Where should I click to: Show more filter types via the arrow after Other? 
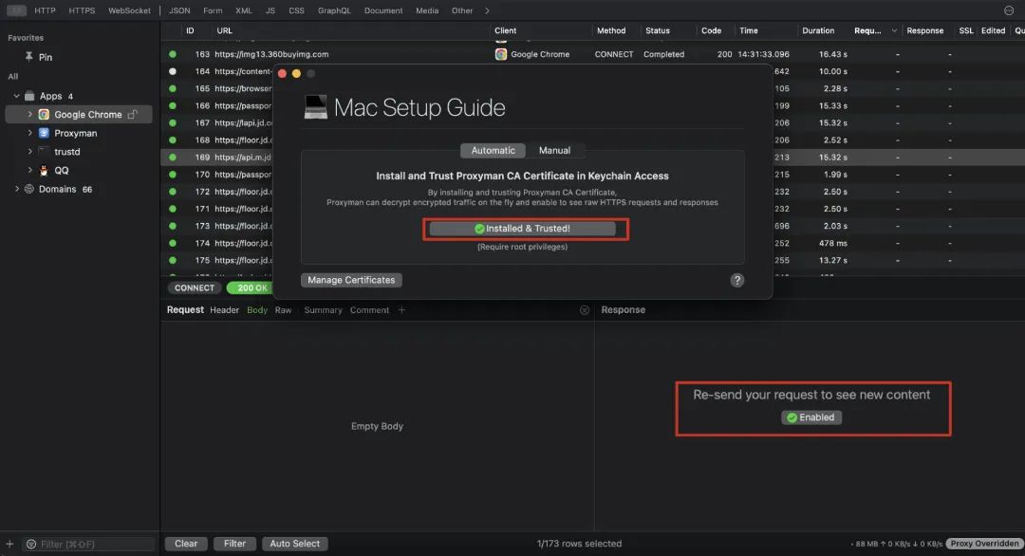[487, 10]
